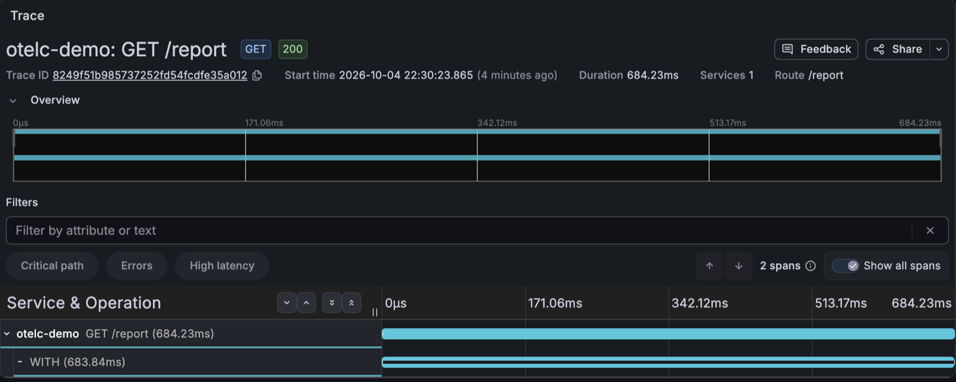Screen dimensions: 956x382
Task: Collapse the otelc-demo GET /report span
Action: [x=7, y=334]
